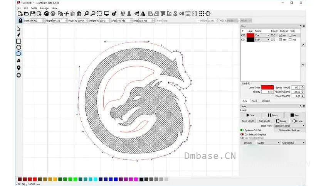
Task: Toggle the aspect ratio lock icon
Action: coord(20,20)
